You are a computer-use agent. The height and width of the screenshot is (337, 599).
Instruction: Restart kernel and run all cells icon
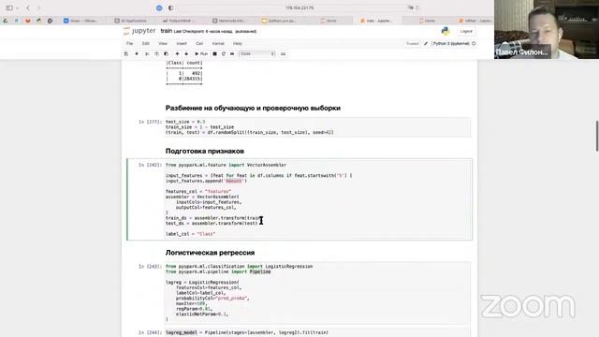coord(232,54)
